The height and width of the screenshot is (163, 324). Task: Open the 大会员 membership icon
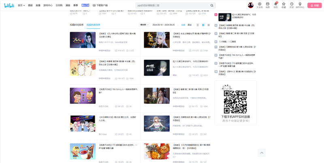pos(260,5)
